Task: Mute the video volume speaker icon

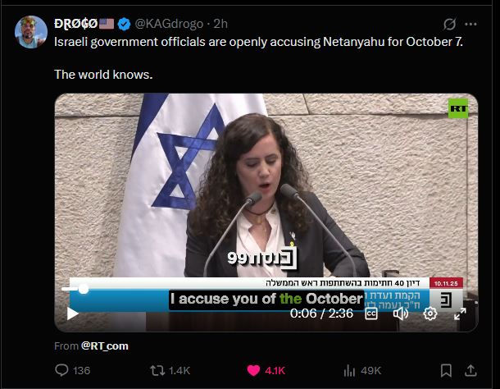Action: pos(401,313)
